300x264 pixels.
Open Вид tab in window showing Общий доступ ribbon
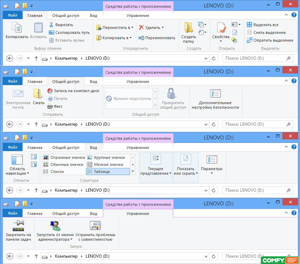(x=93, y=82)
